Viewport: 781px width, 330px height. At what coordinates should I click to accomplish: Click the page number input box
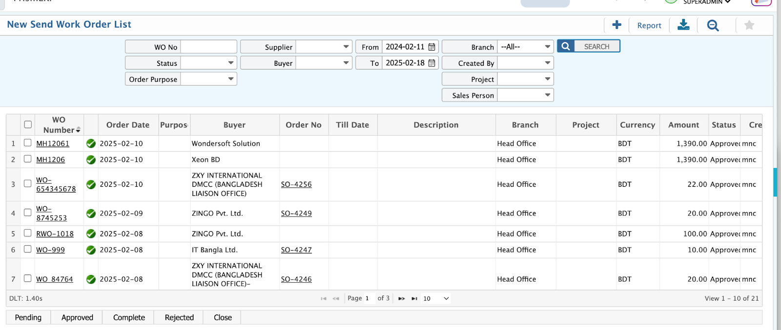pos(369,298)
